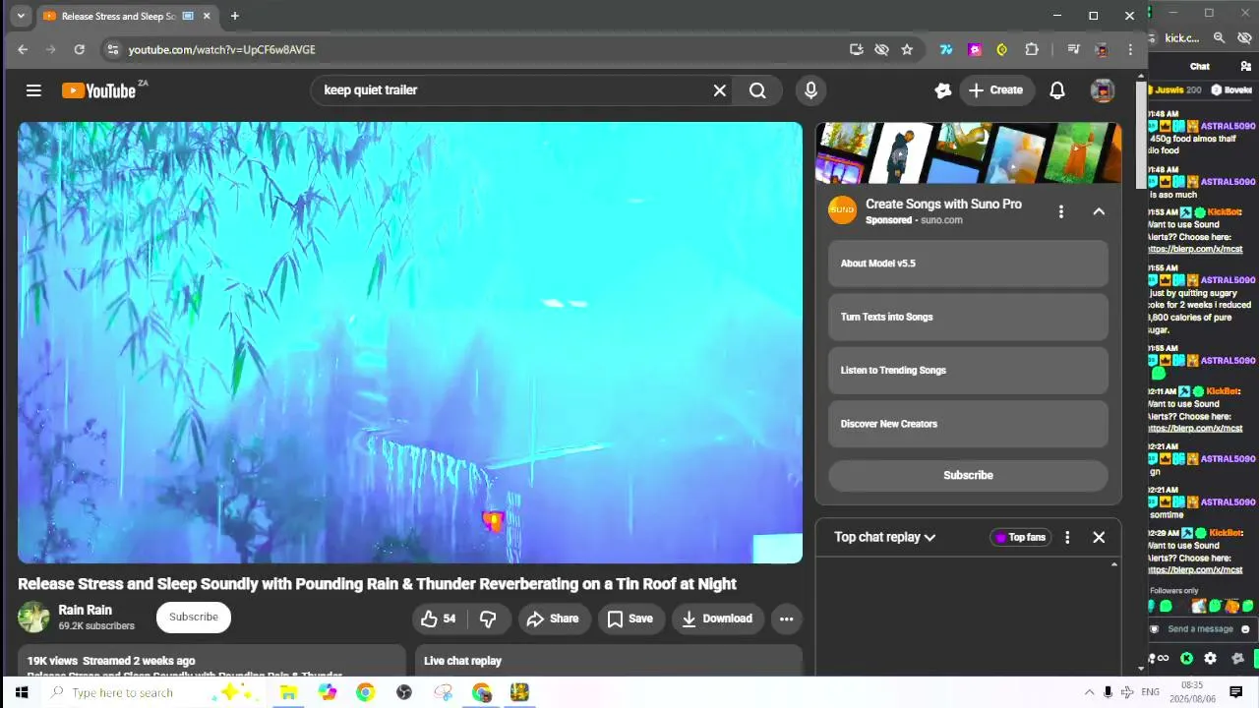Go back in browser history
This screenshot has width=1259, height=708.
pos(23,49)
